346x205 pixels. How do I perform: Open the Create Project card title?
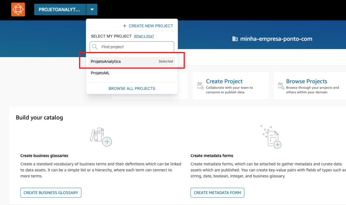[224, 81]
